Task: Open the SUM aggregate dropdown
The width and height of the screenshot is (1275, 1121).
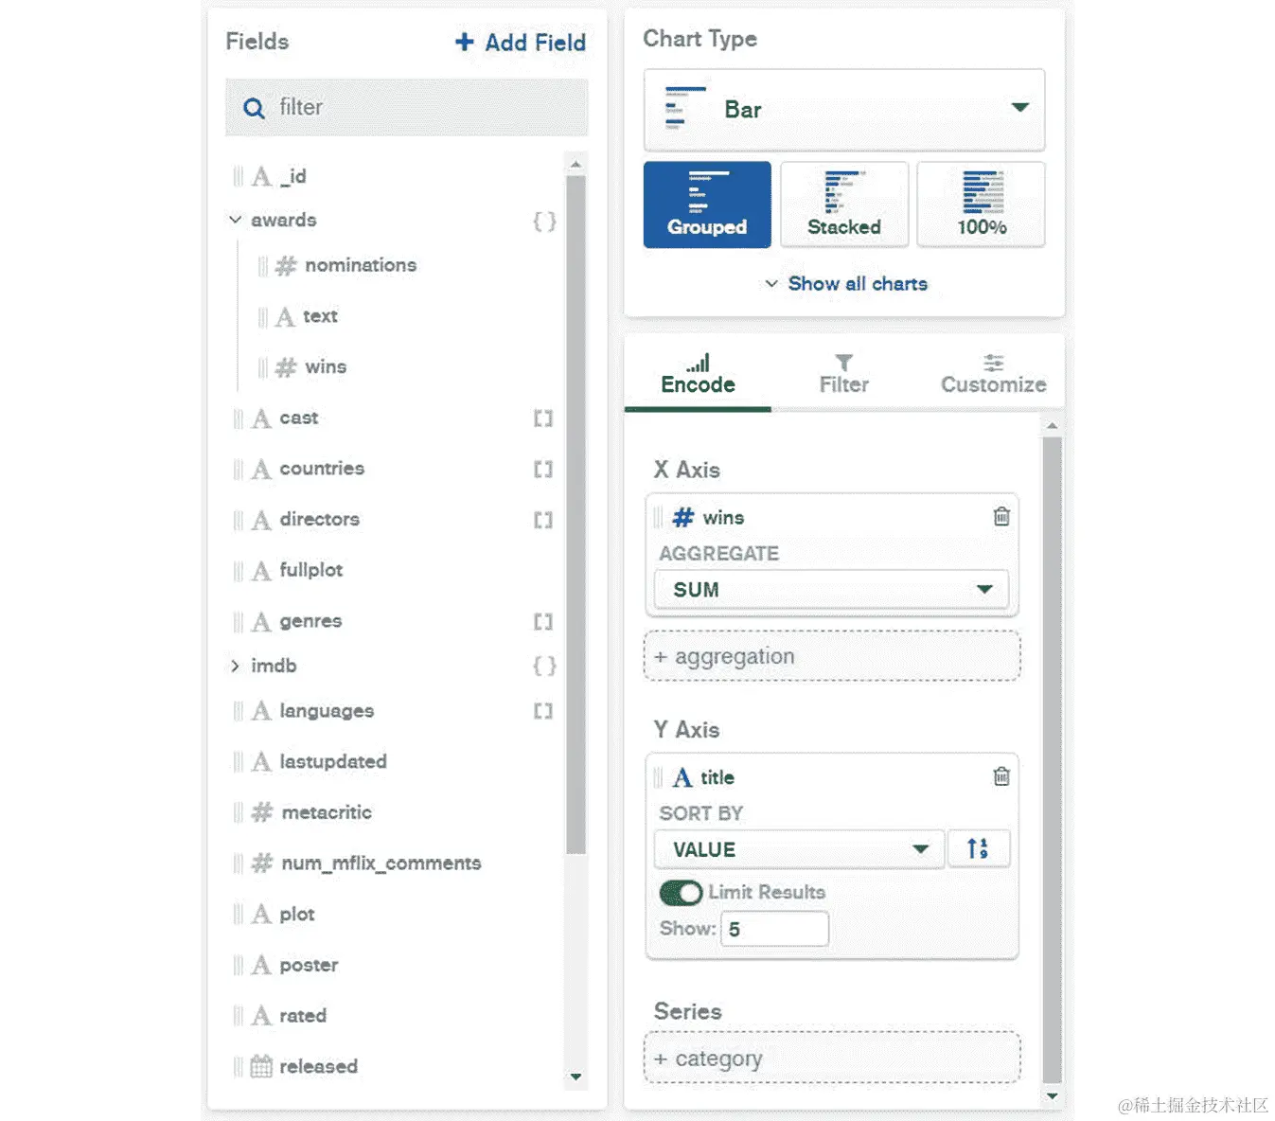Action: click(x=831, y=590)
